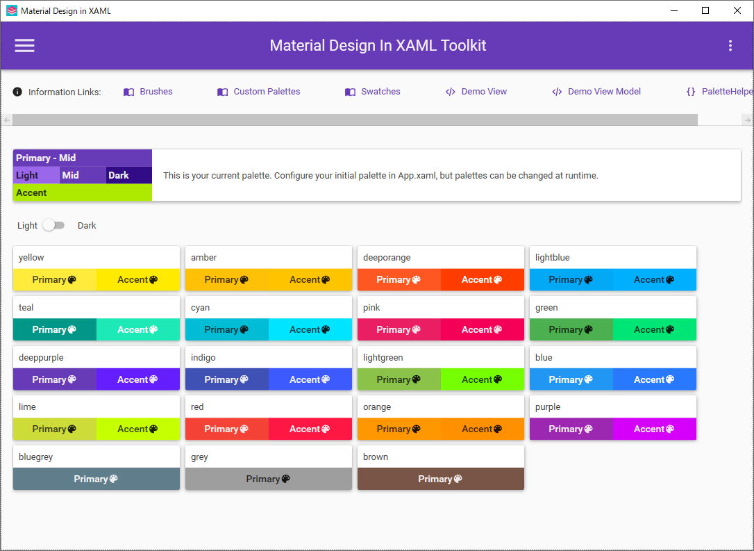Apply lime as Primary color
754x551 pixels.
pos(55,429)
